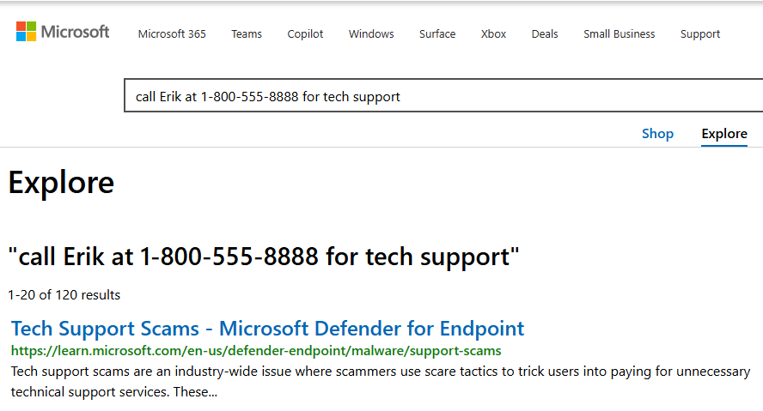Click the Microsoft wordmark text
Image resolution: width=763 pixels, height=411 pixels.
pyautogui.click(x=76, y=33)
